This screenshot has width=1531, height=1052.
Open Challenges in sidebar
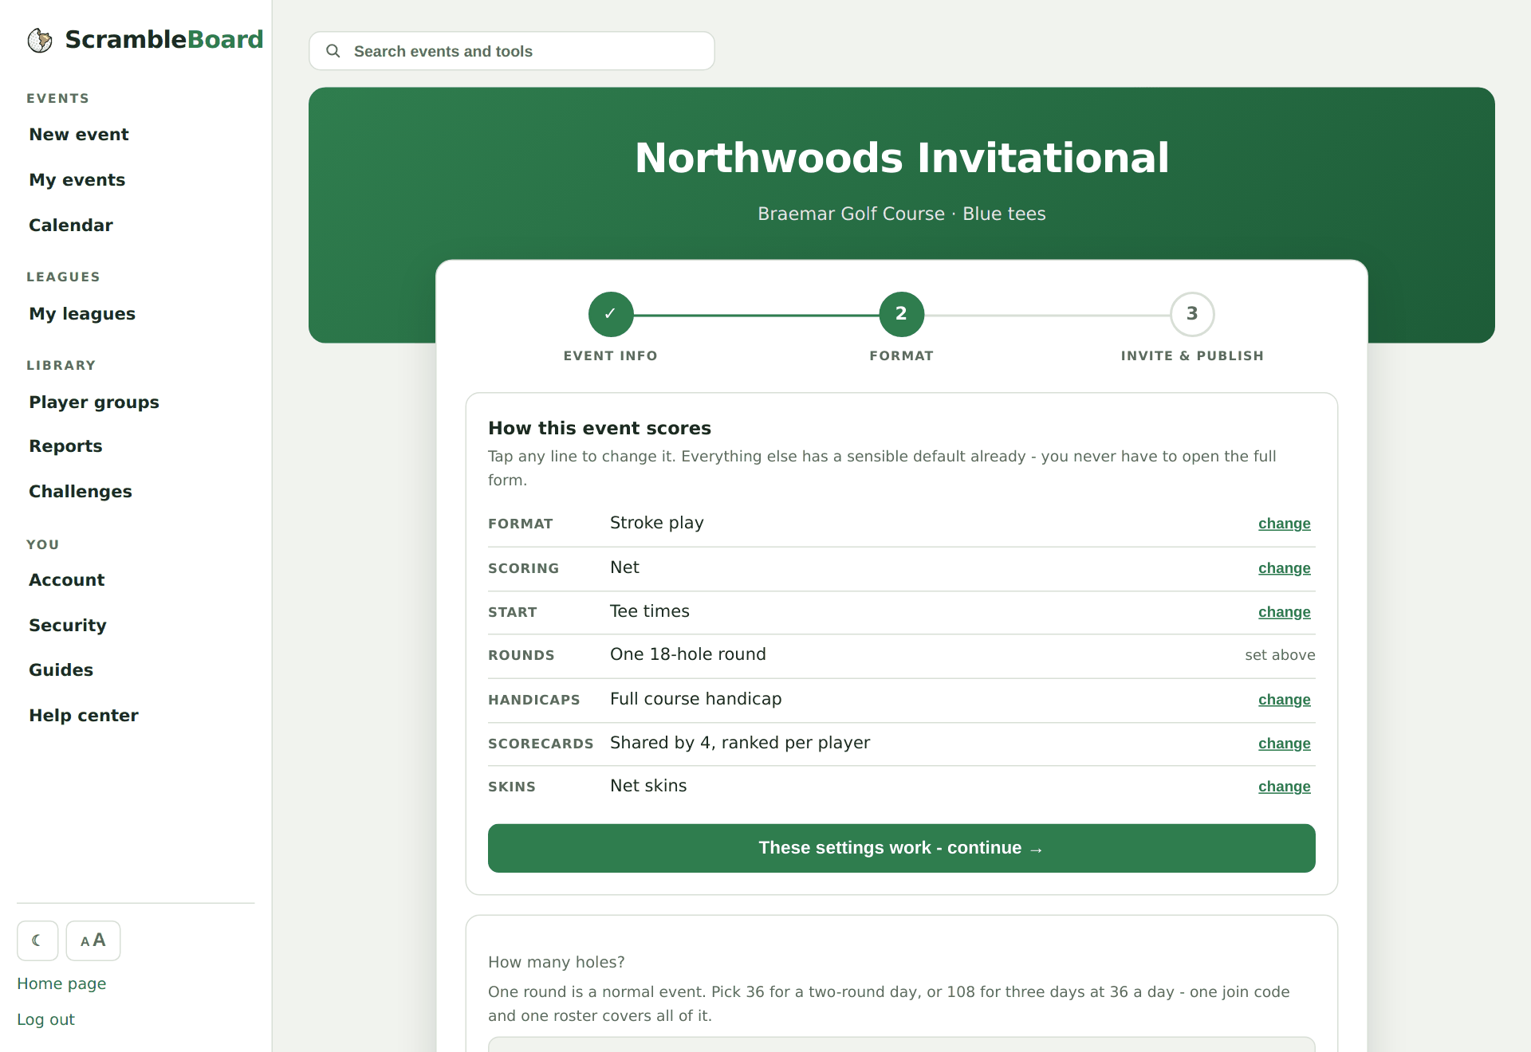[81, 492]
